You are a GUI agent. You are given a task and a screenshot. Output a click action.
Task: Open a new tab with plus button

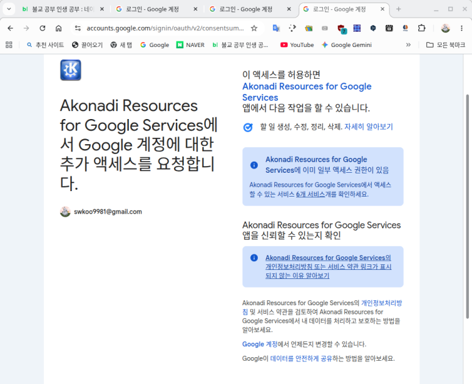pyautogui.click(x=399, y=9)
